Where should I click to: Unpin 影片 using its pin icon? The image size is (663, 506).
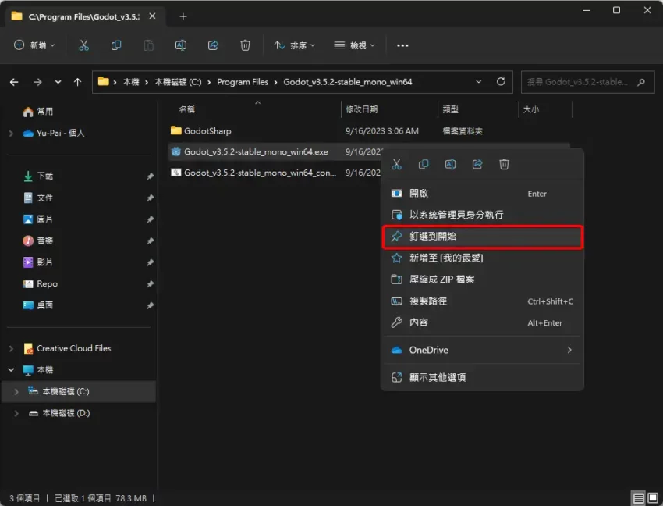click(x=150, y=262)
